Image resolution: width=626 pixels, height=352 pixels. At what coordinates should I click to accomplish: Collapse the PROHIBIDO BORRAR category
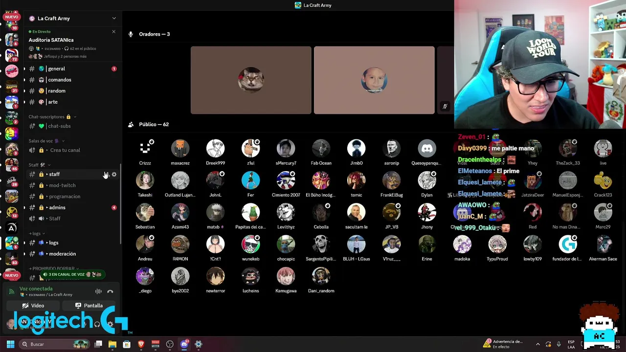pyautogui.click(x=54, y=268)
